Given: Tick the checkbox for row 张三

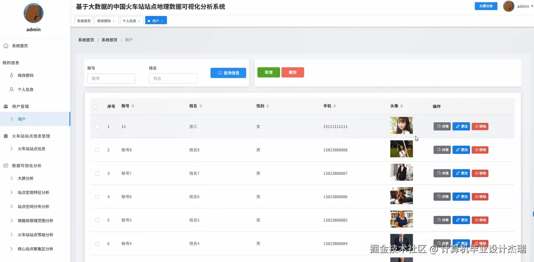Looking at the screenshot, I should tap(97, 127).
